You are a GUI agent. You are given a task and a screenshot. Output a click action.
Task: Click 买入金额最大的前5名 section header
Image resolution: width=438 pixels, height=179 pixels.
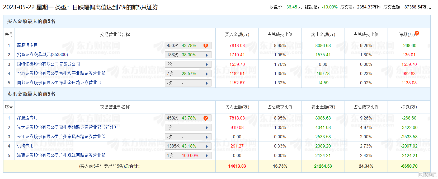click(31, 21)
